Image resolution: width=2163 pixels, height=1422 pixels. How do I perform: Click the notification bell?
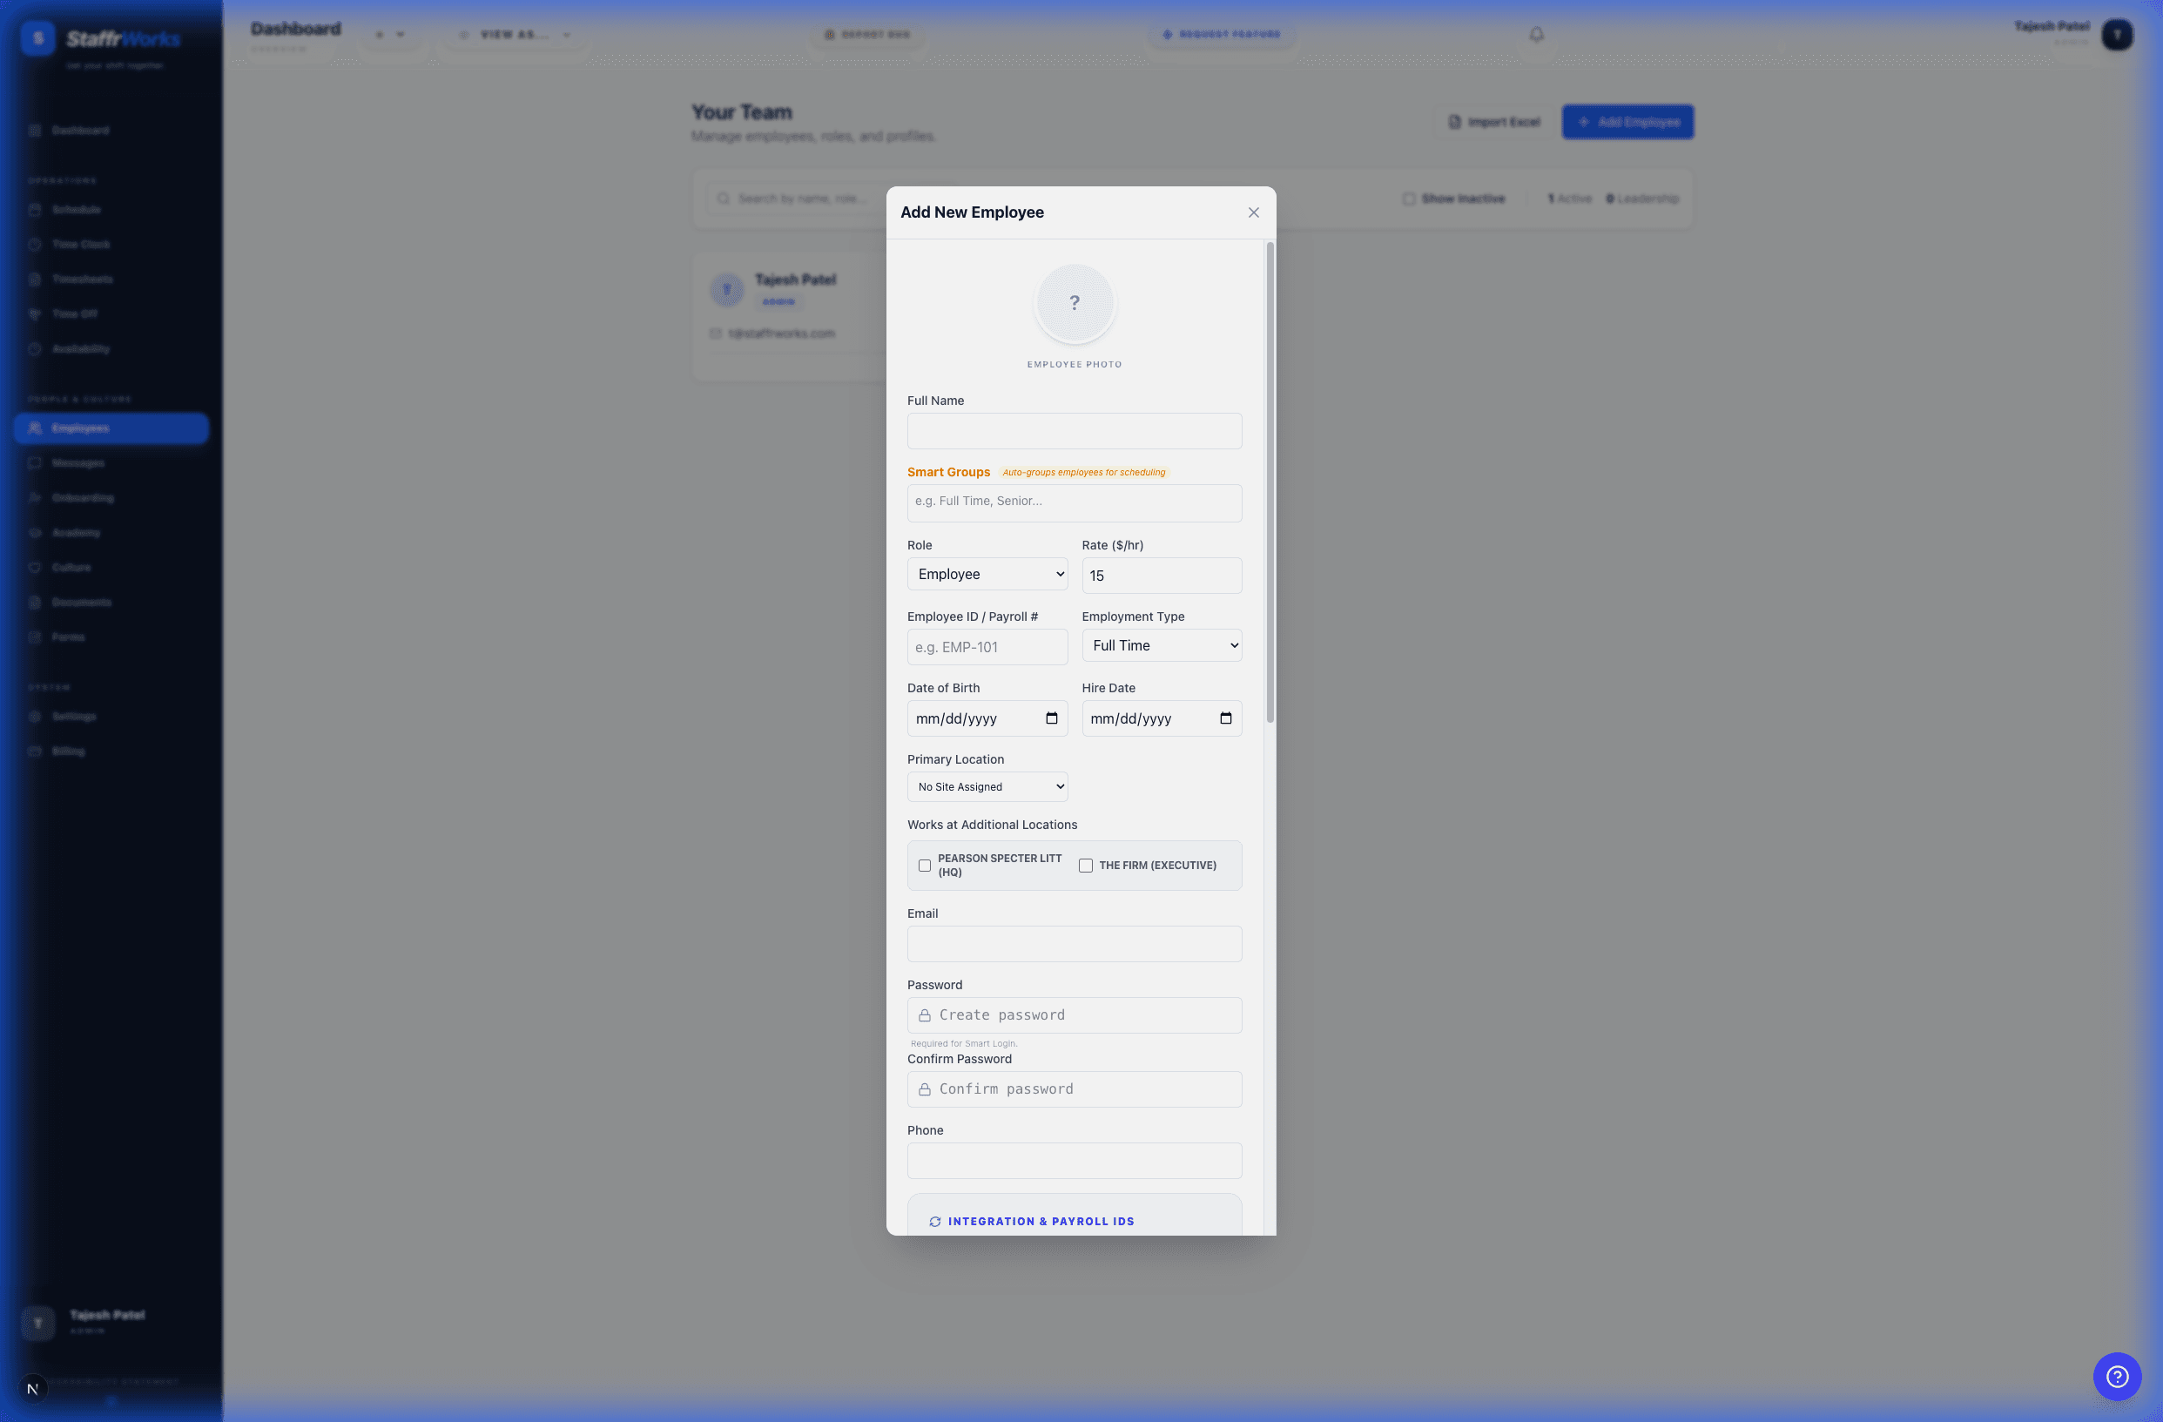point(1535,34)
